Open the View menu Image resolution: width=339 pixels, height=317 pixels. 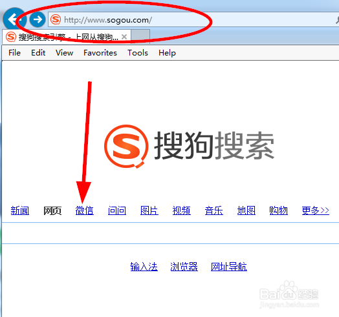click(x=64, y=53)
